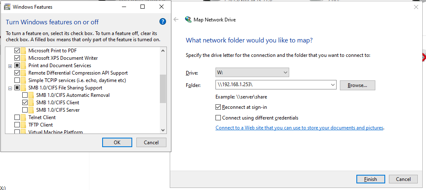Click the Folder path input field
426x190 pixels.
[272, 85]
